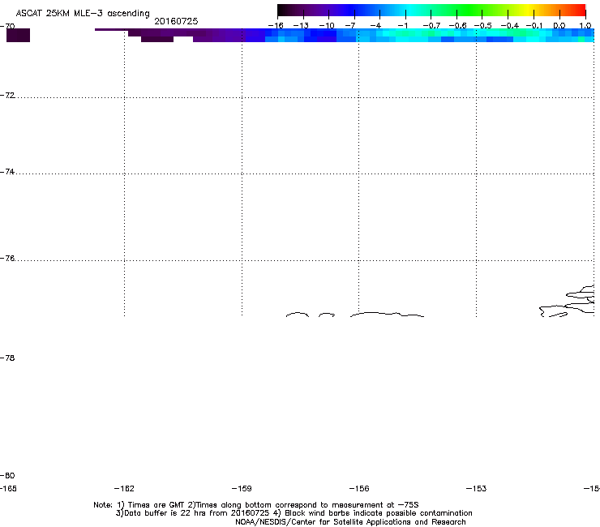Click the -80 latitude axis label
Screen dimensions: 600x527
pyautogui.click(x=7, y=475)
